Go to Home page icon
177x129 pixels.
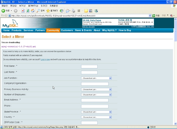[x=33, y=11]
